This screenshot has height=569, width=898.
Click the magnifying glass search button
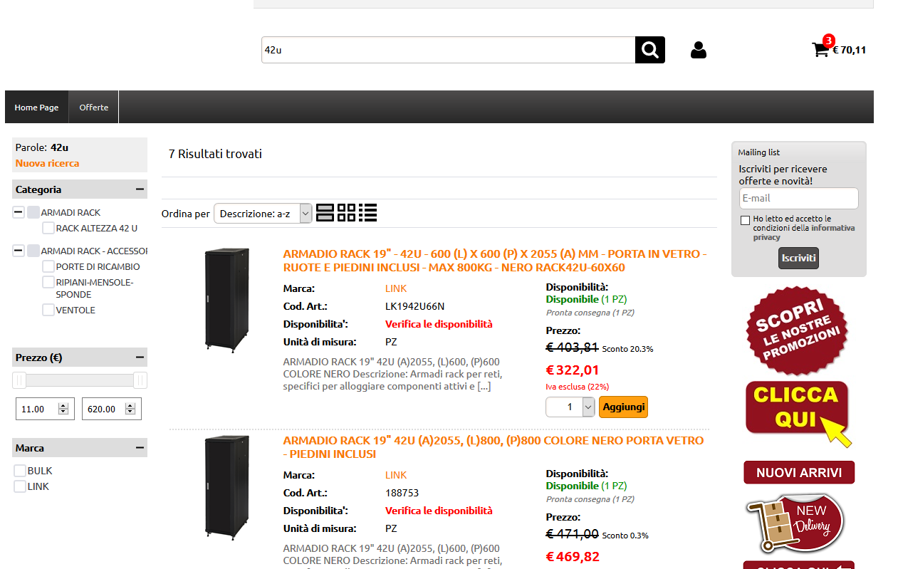point(649,50)
